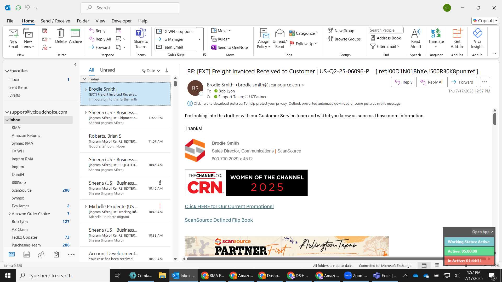Click the reading pane vertical scrollbar thumb
The width and height of the screenshot is (502, 282).
coord(495,119)
